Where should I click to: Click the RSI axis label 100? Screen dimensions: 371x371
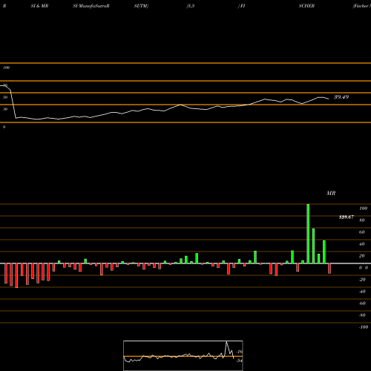coord(7,68)
